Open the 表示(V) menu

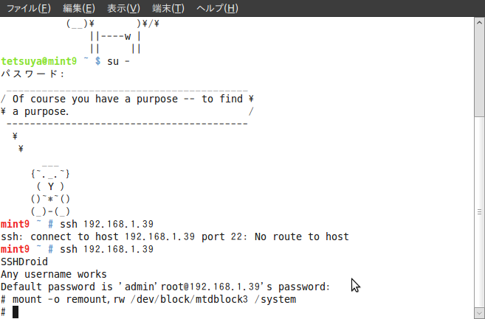123,8
